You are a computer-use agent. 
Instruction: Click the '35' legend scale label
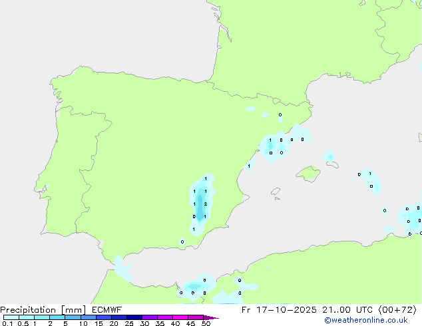pyautogui.click(x=160, y=323)
